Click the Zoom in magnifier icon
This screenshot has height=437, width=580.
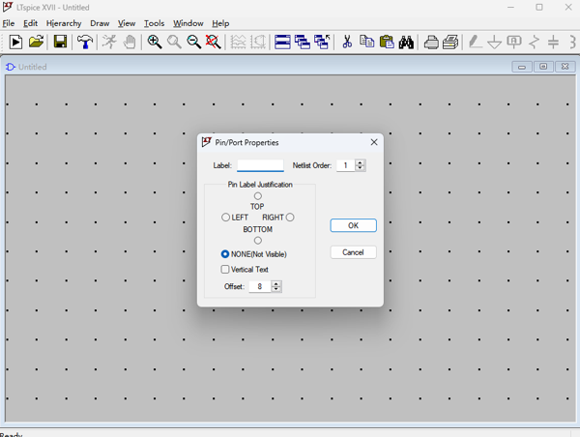pyautogui.click(x=154, y=43)
